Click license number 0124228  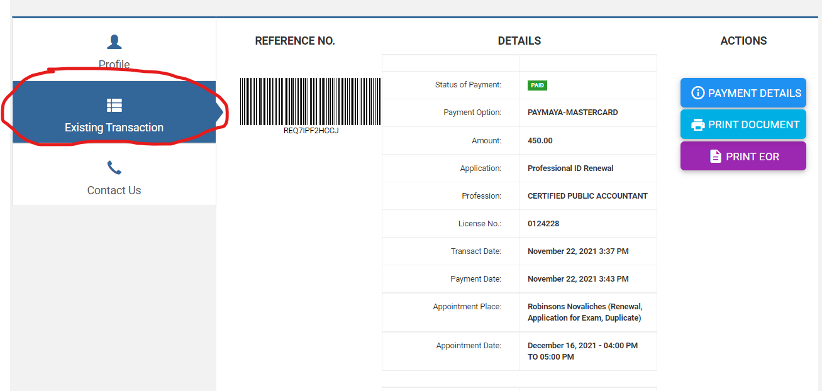click(543, 224)
